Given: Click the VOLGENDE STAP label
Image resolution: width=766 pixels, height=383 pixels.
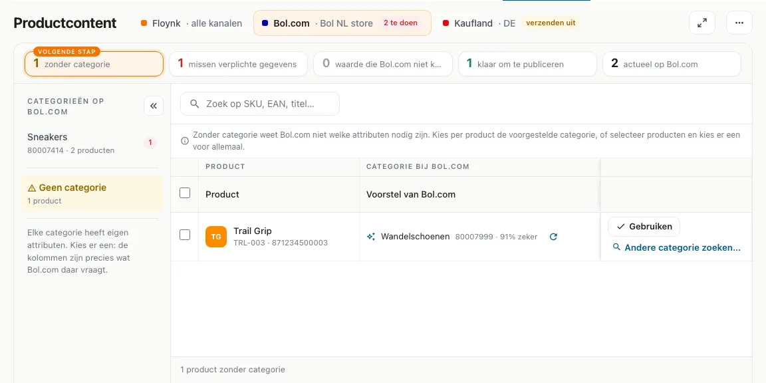Looking at the screenshot, I should pos(67,52).
